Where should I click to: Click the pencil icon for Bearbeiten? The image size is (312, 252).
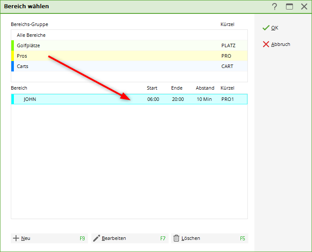pos(97,238)
